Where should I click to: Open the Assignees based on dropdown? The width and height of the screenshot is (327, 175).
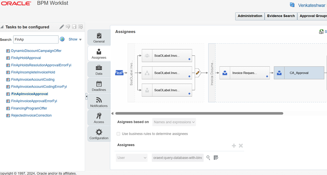point(174,122)
